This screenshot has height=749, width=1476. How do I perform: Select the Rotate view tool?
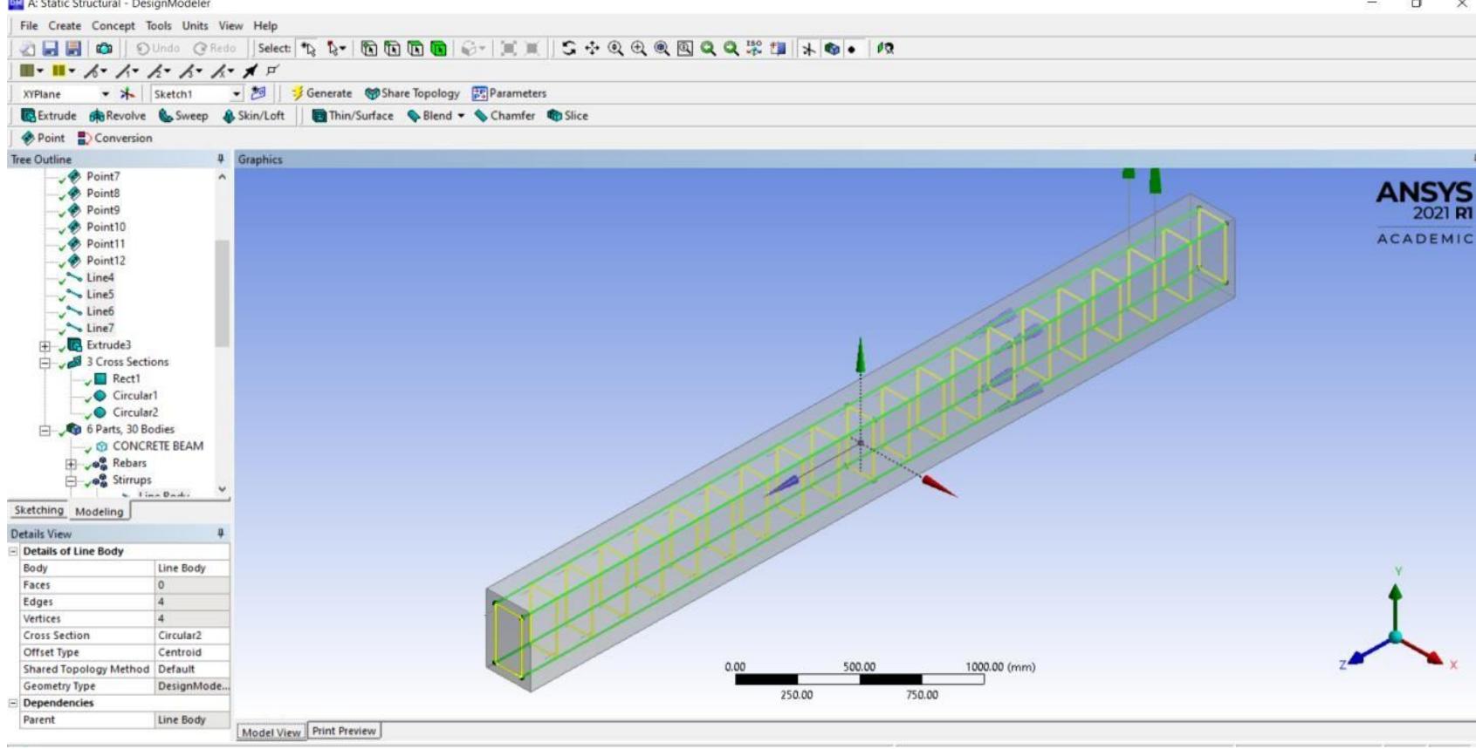pyautogui.click(x=569, y=48)
